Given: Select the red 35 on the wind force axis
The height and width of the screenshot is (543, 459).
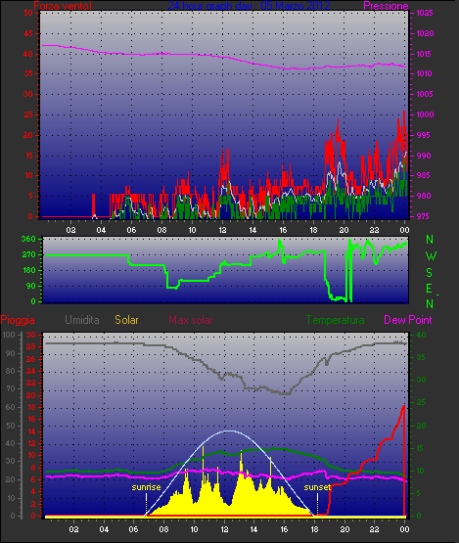Looking at the screenshot, I should coord(28,73).
